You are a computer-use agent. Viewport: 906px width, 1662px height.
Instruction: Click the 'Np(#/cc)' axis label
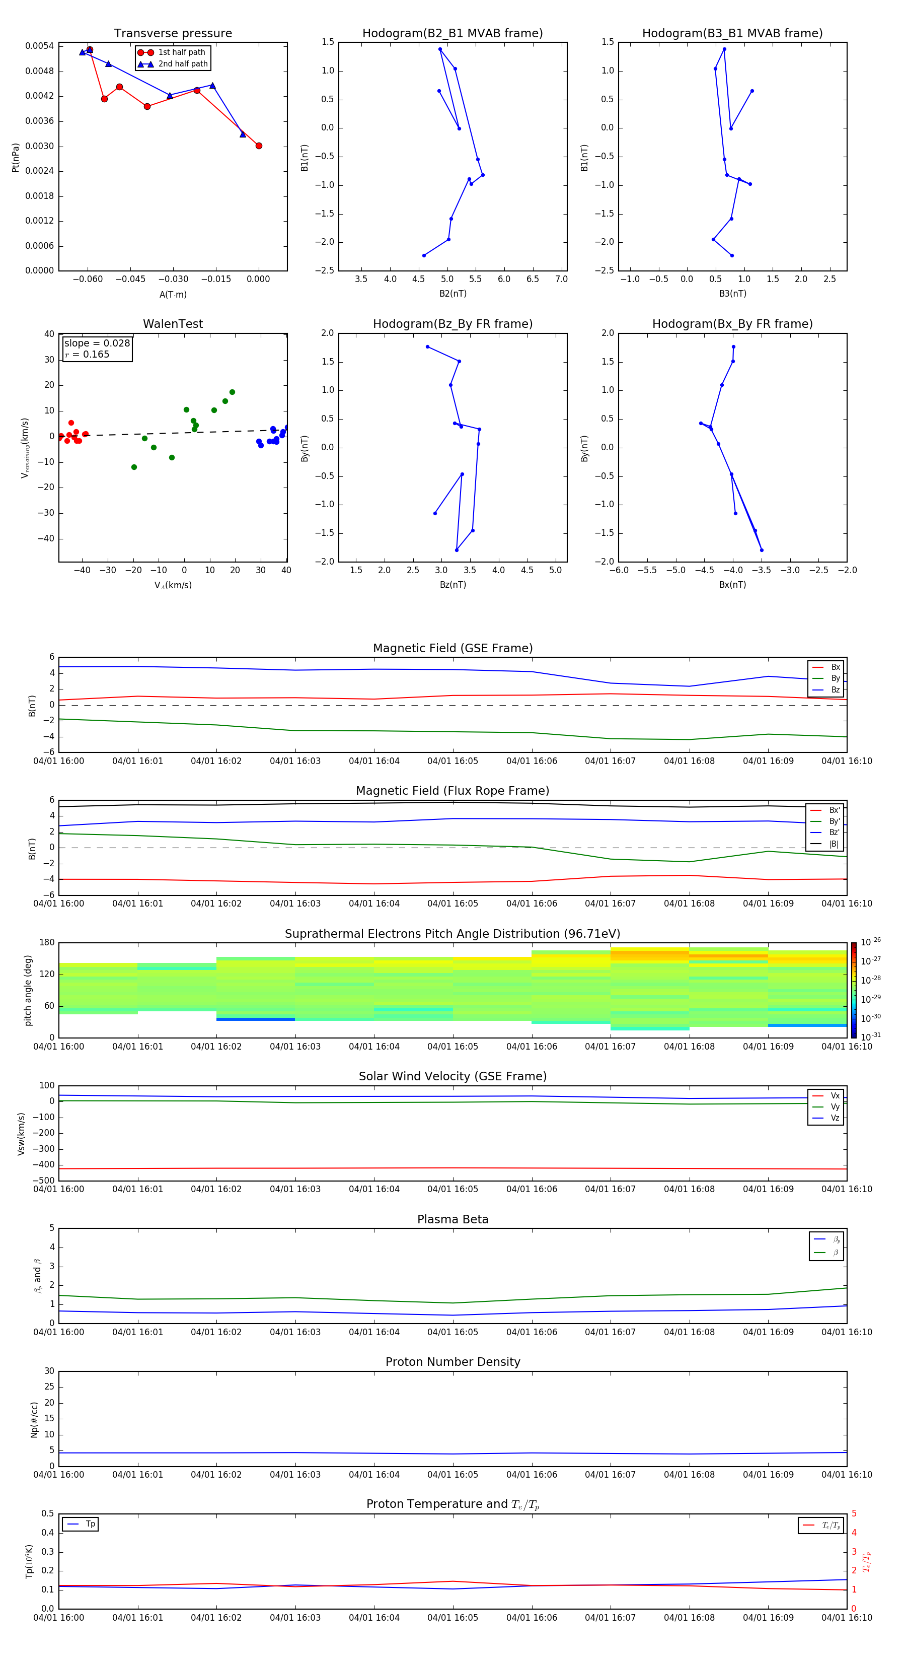34,1419
